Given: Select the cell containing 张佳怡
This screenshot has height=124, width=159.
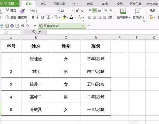Looking at the screenshot, I should (x=36, y=59).
